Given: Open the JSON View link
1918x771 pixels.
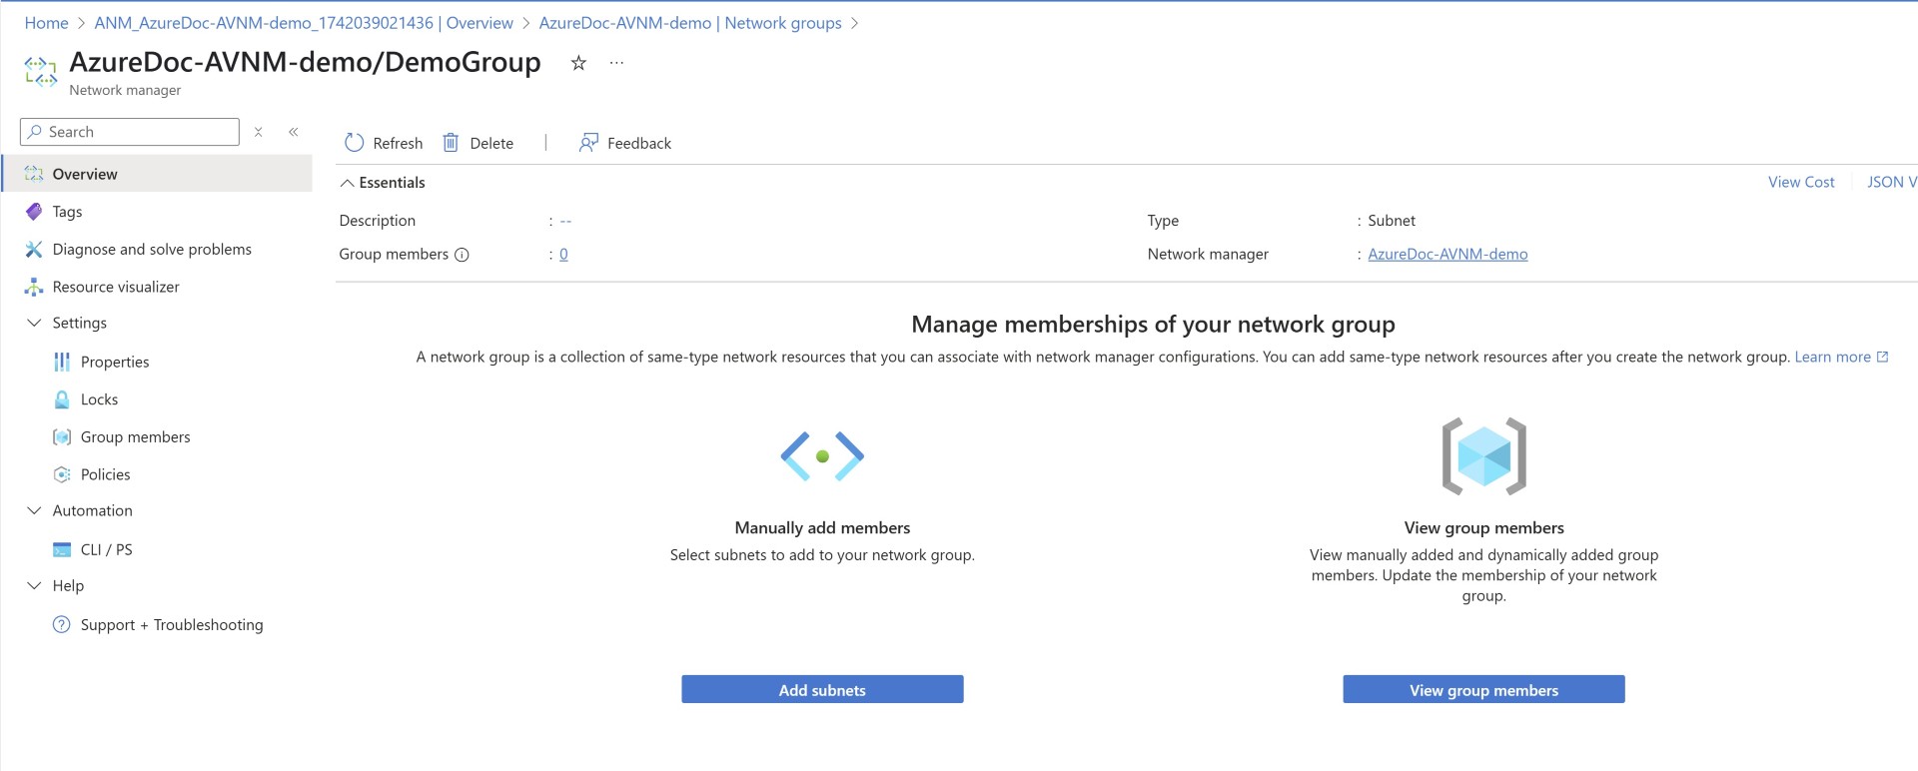Looking at the screenshot, I should tap(1892, 182).
